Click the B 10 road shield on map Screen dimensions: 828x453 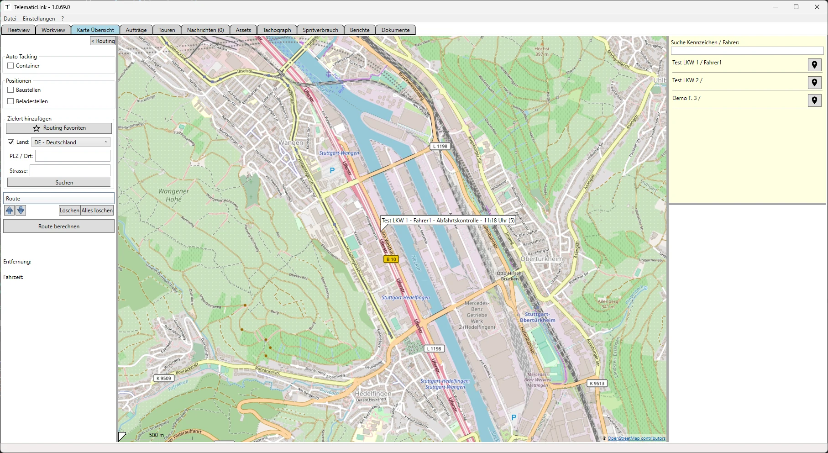[391, 259]
